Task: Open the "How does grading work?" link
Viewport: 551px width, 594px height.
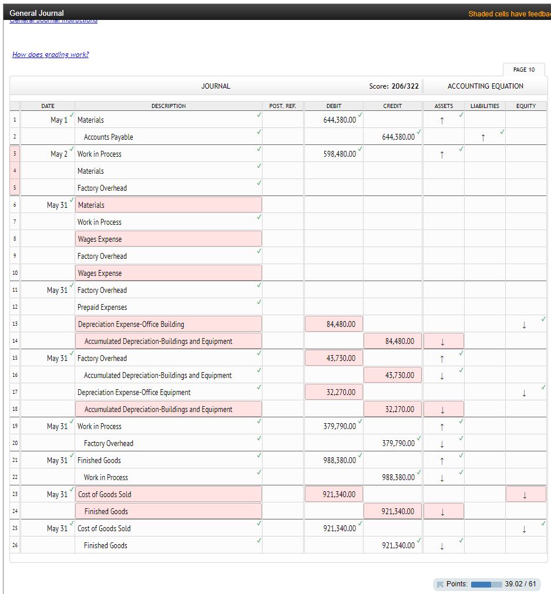Action: pos(51,55)
